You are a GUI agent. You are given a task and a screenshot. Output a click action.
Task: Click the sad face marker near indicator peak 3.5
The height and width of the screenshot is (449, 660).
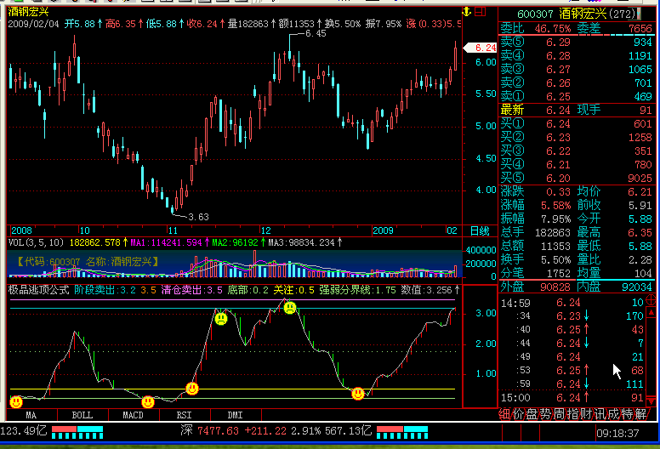(290, 308)
